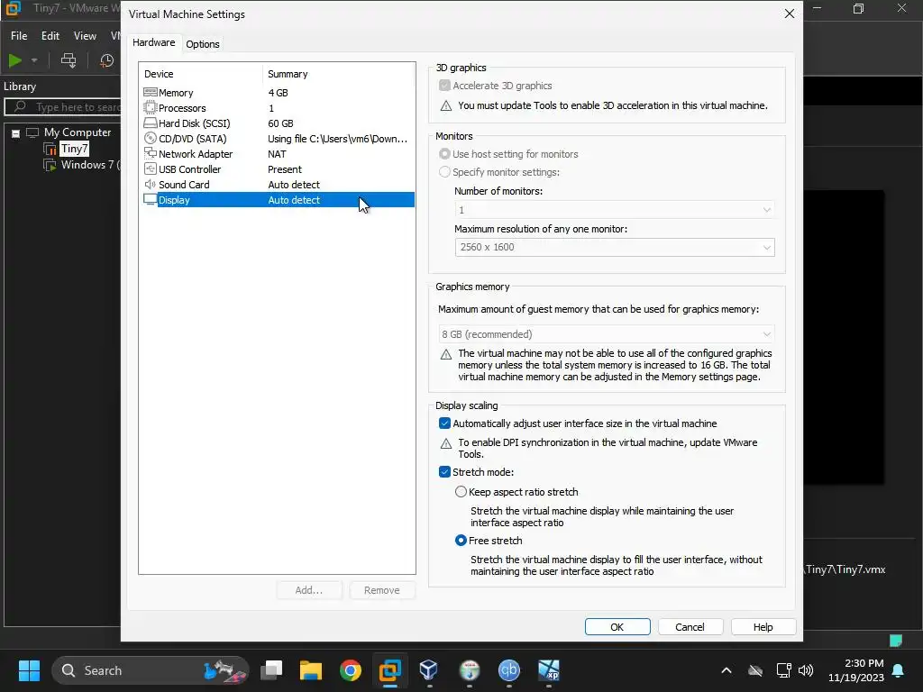Open the Power On dropdown arrow
The width and height of the screenshot is (923, 692).
pyautogui.click(x=34, y=60)
